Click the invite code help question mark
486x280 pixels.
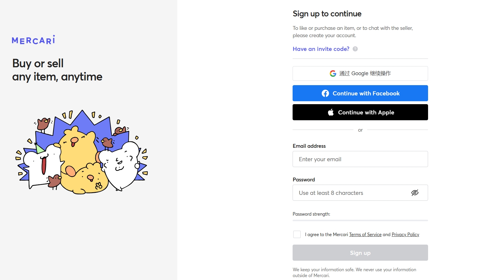355,49
